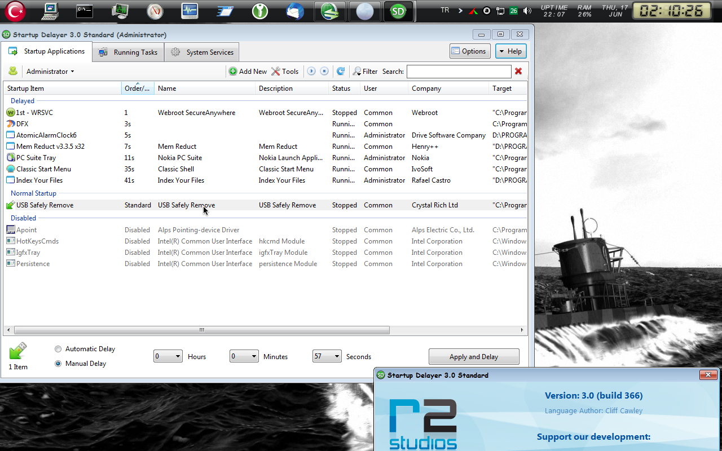Click the Classic Start Menu globe icon
The width and height of the screenshot is (722, 451).
pos(11,169)
